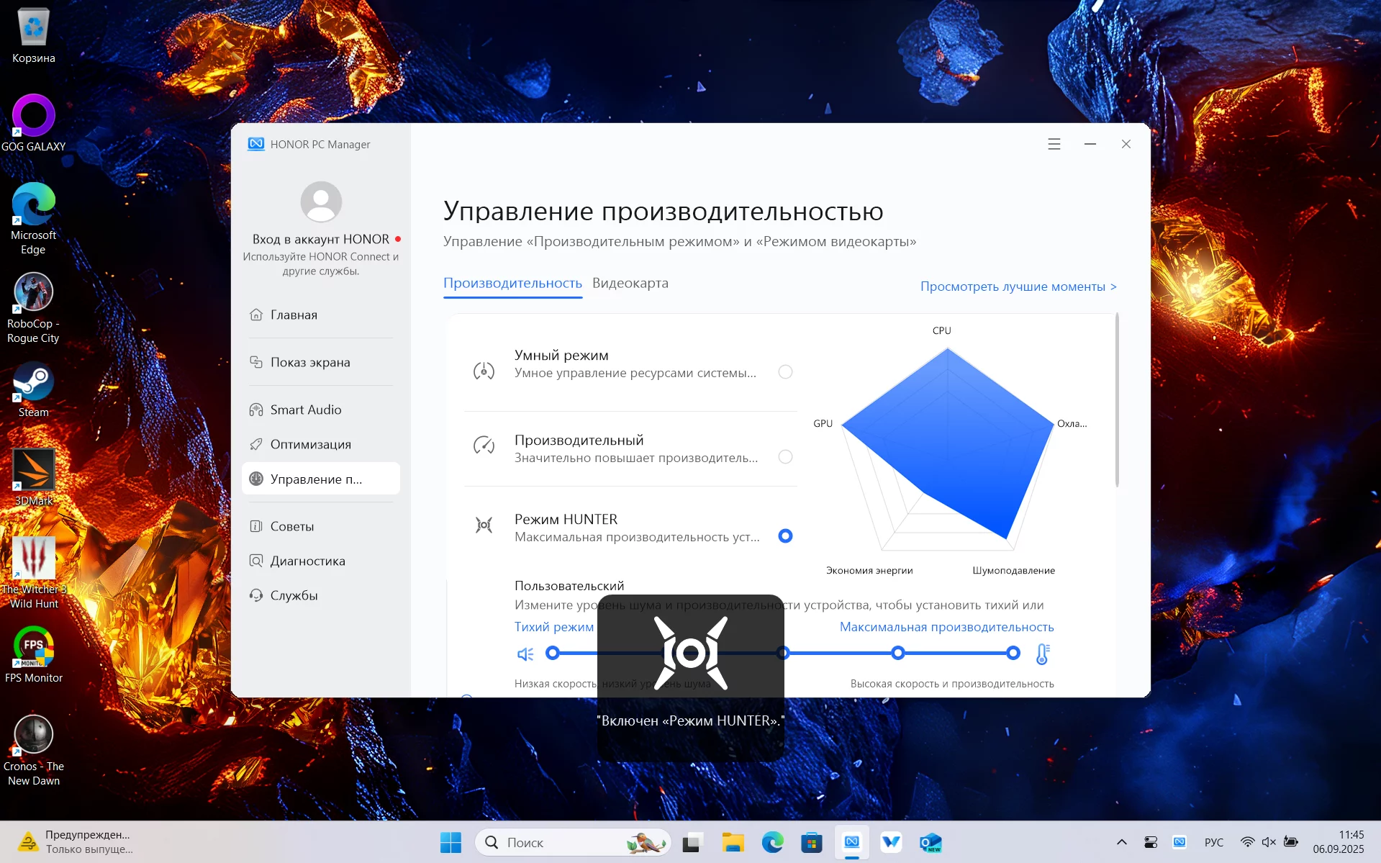Open Советы section

click(x=321, y=526)
